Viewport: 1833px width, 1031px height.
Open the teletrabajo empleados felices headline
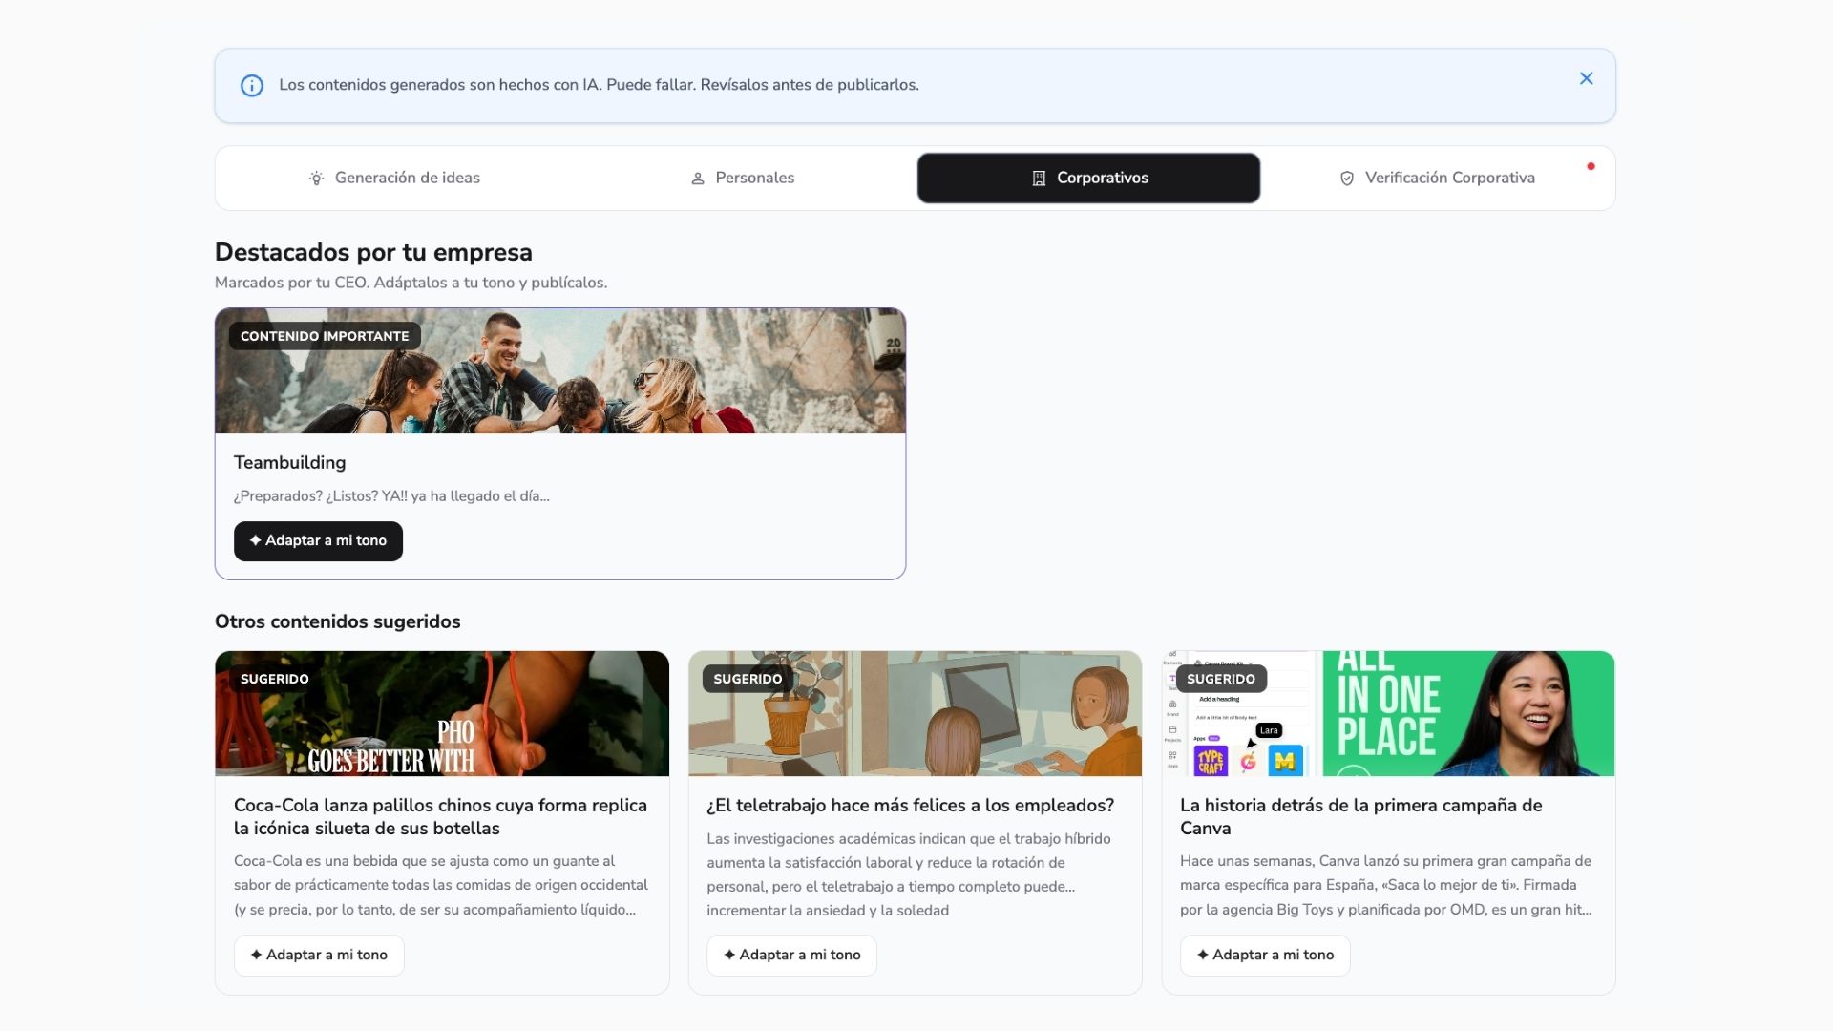tap(911, 805)
